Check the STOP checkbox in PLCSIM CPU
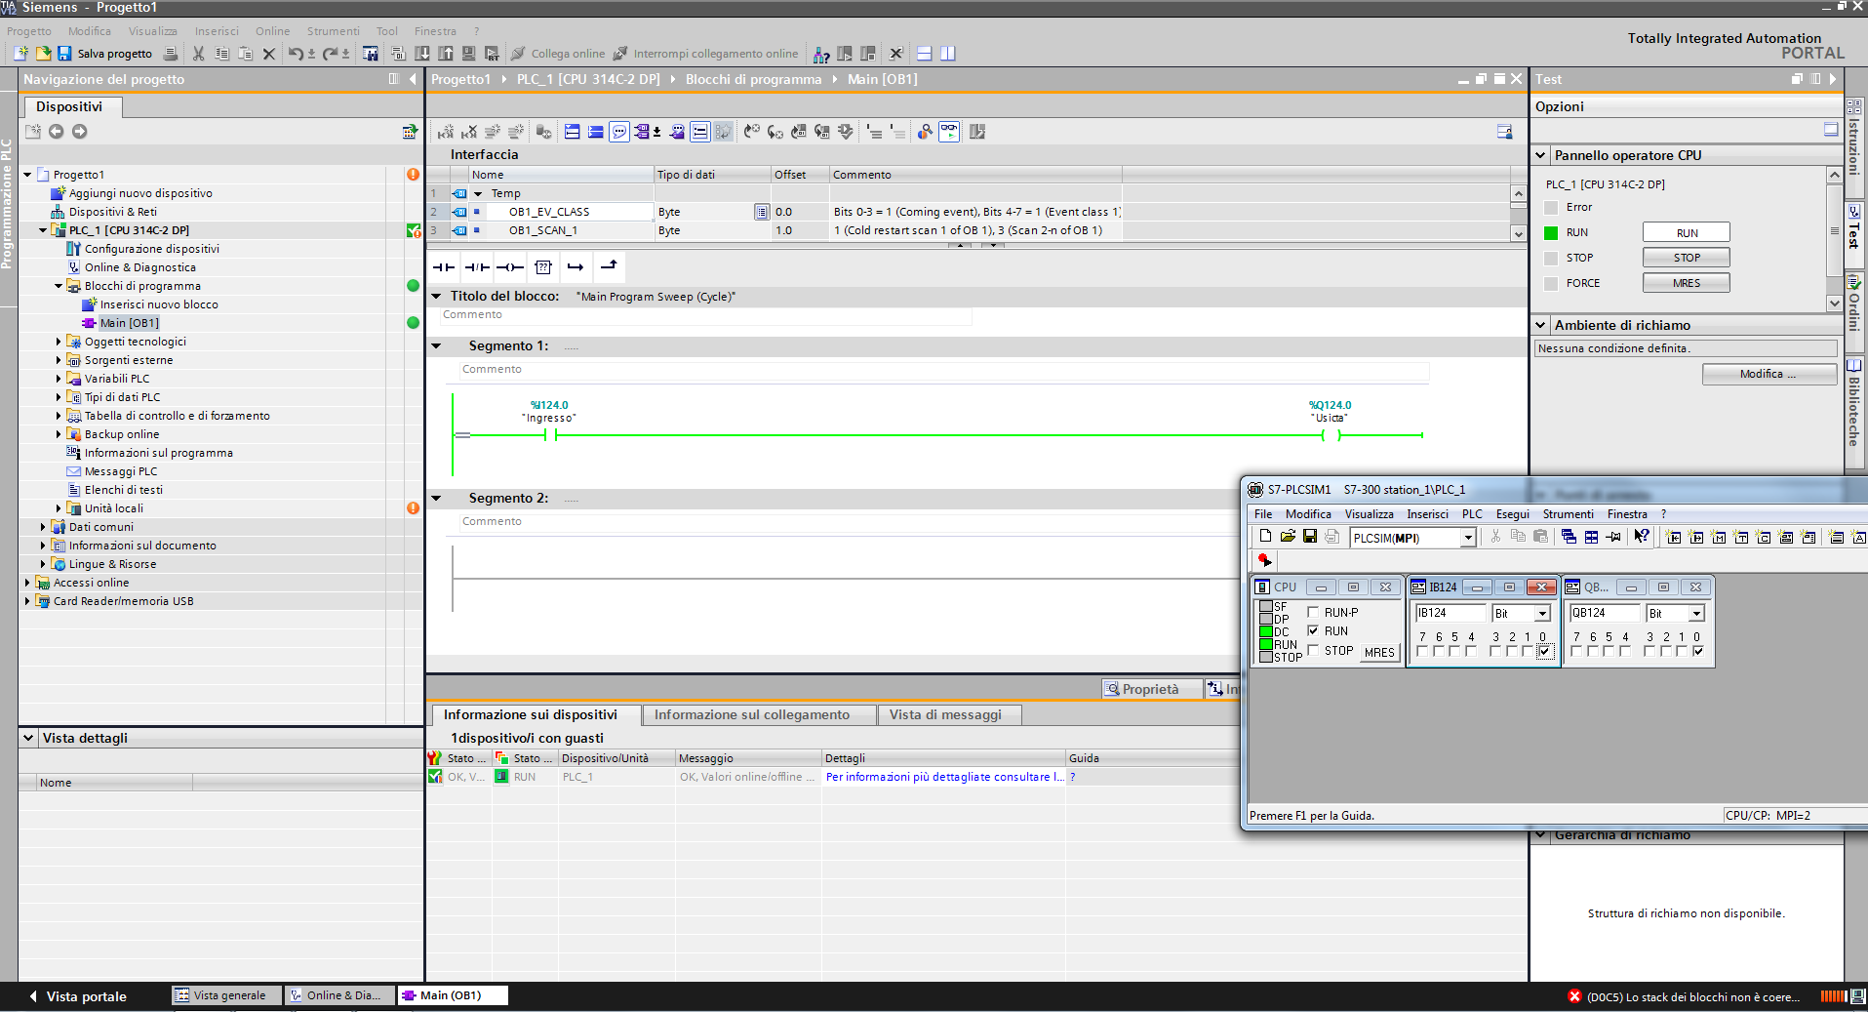Screen dimensions: 1868x1012 (1313, 650)
